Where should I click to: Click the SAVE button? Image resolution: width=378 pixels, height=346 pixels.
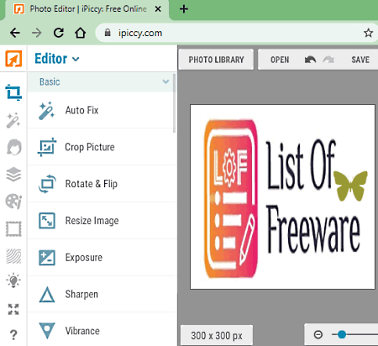point(360,60)
